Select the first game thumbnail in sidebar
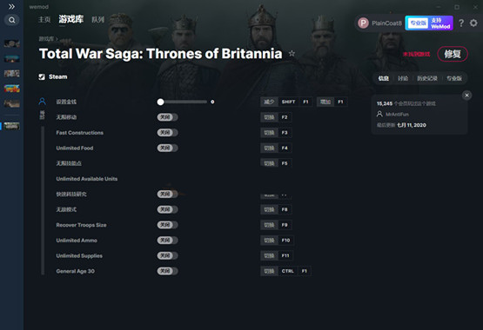 pos(11,43)
